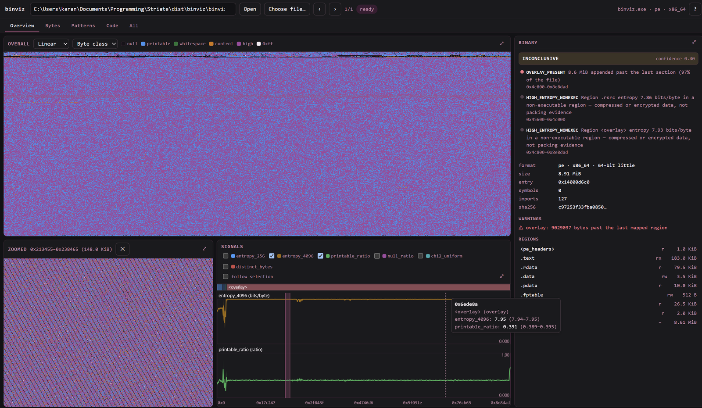Enable the chi2_uniform signal
Viewport: 702px width, 408px height.
pos(420,256)
